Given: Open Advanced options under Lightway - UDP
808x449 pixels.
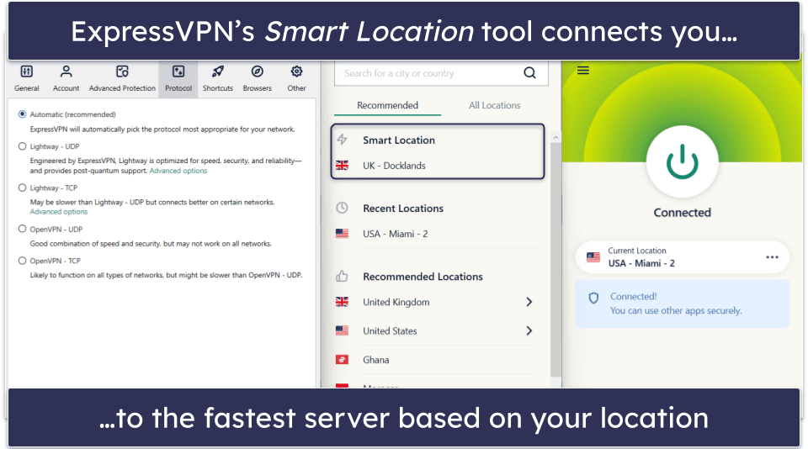Looking at the screenshot, I should (178, 171).
